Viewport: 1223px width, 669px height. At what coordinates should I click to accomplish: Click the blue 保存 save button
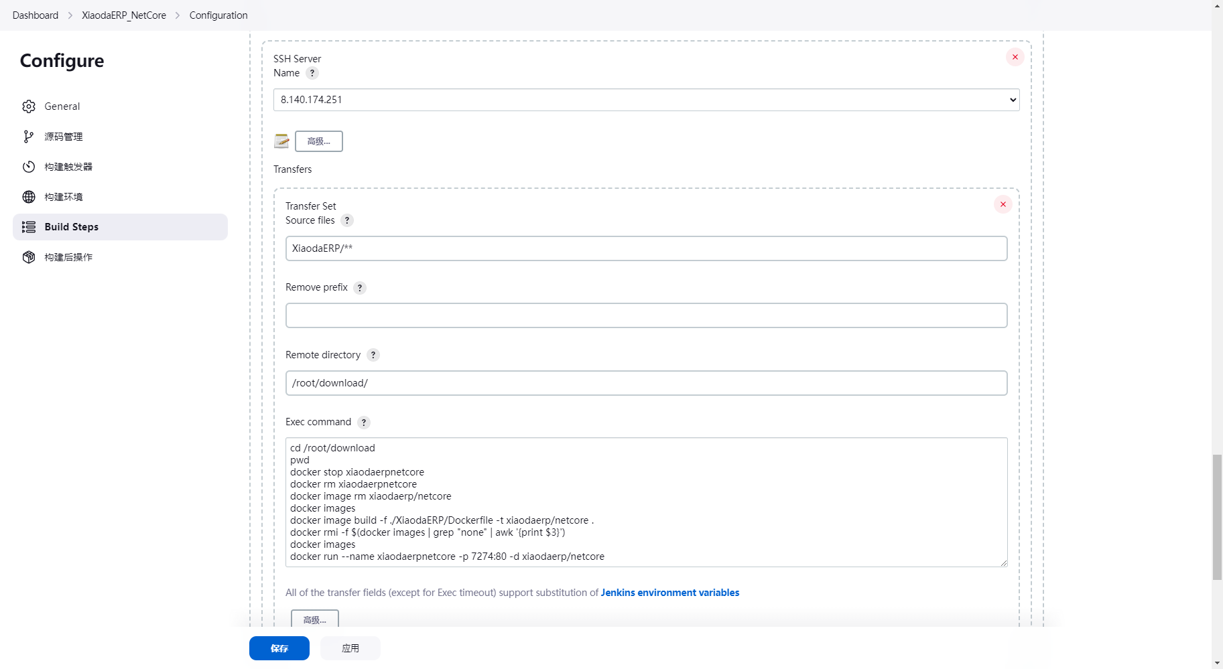[x=279, y=648]
